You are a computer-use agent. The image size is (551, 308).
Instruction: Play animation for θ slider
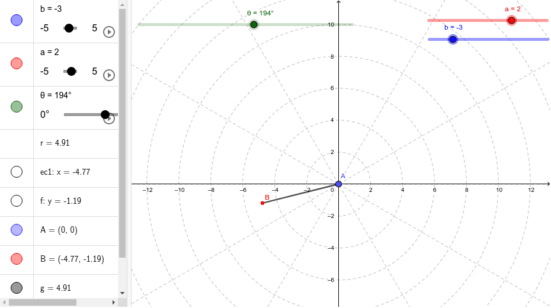point(110,120)
